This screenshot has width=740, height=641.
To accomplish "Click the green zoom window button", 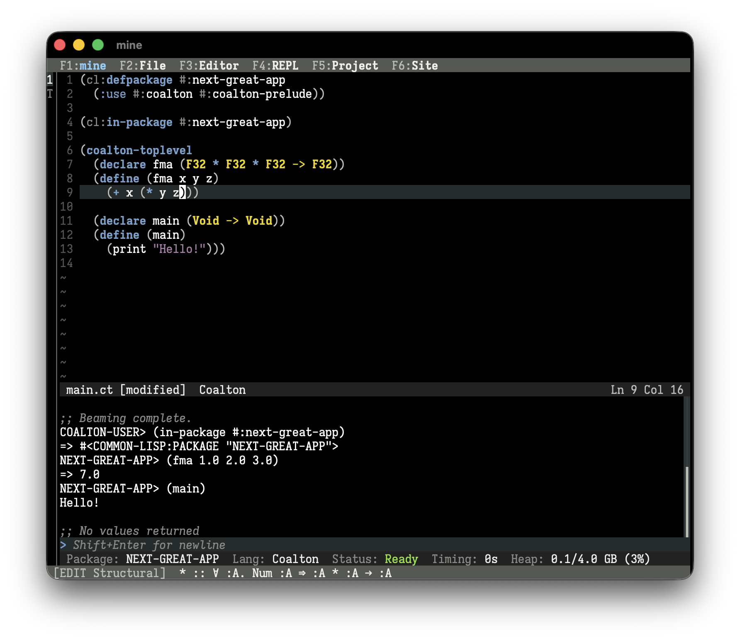I will (x=98, y=45).
